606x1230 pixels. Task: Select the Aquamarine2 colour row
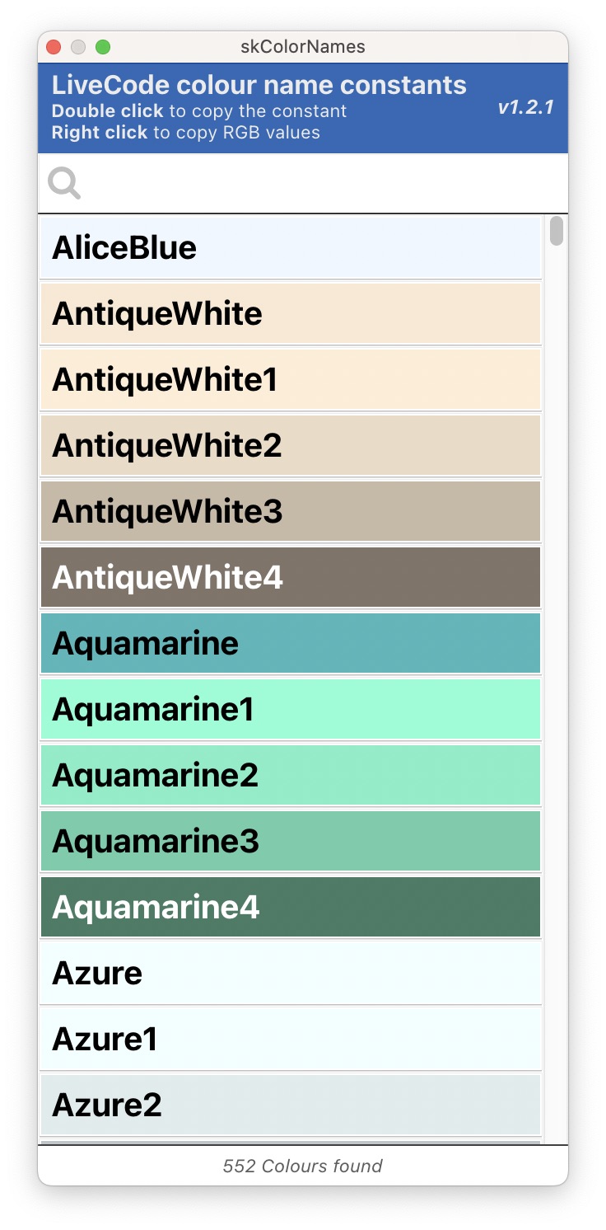[291, 775]
